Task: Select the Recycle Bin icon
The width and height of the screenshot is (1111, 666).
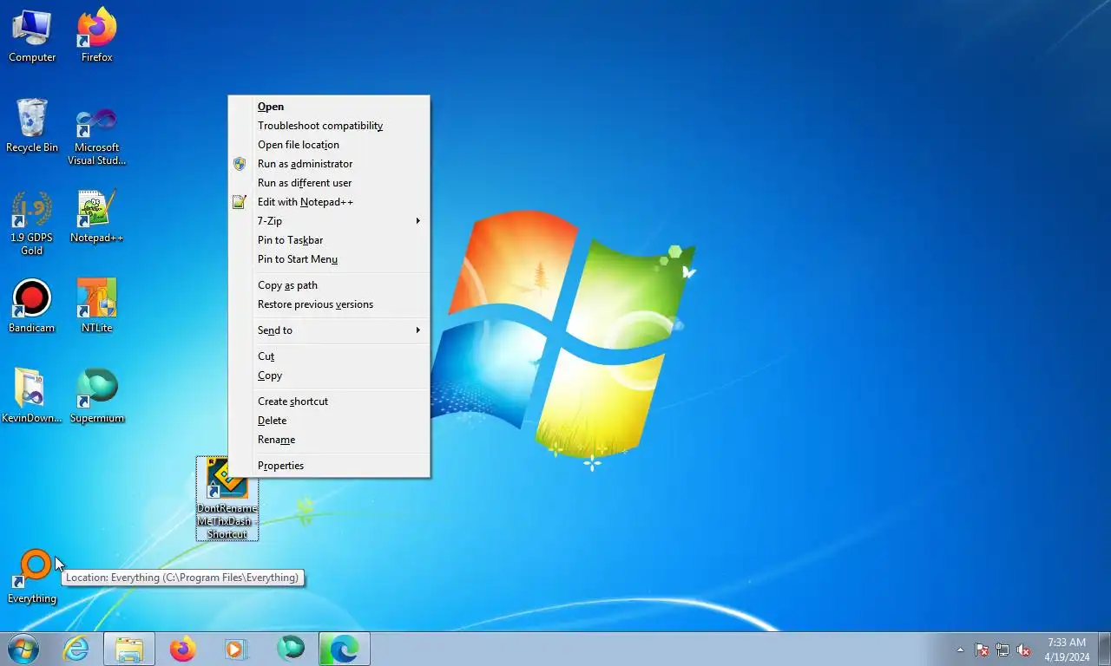Action: coord(32,126)
